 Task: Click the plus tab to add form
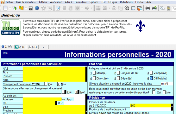coord(43,47)
